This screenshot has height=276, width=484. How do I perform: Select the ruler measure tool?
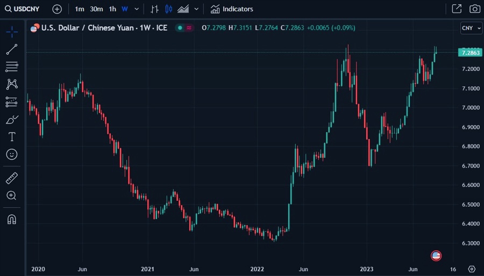click(x=12, y=178)
